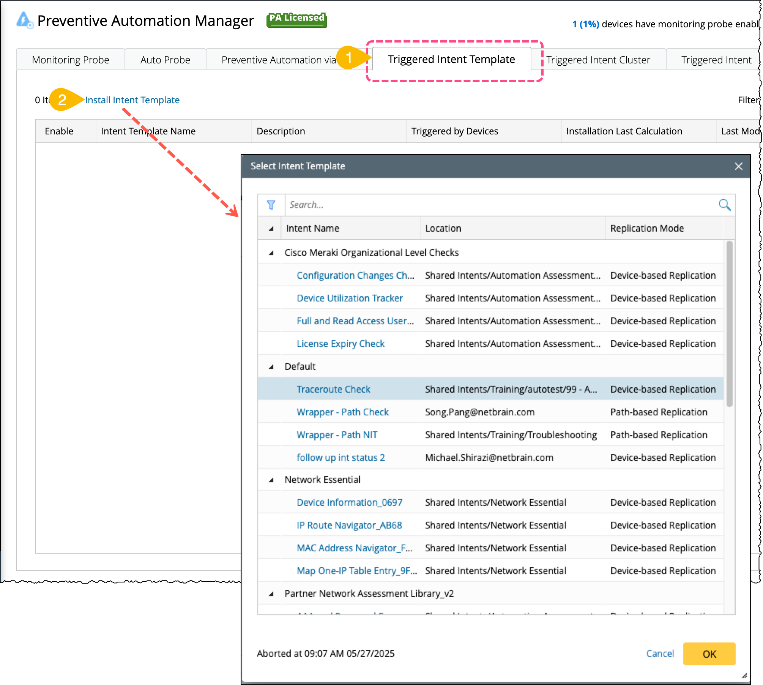Click the Preventive Automation Manager logo icon
The image size is (763, 685).
(24, 21)
